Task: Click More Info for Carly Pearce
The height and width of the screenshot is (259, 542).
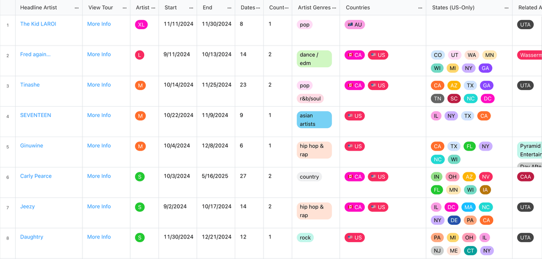Action: (99, 176)
